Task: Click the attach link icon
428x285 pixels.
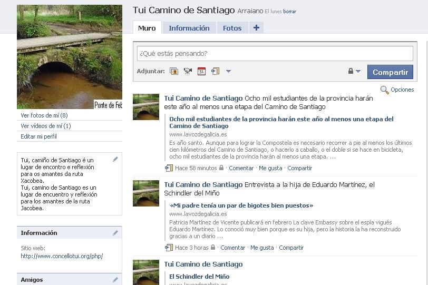Action: (215, 71)
